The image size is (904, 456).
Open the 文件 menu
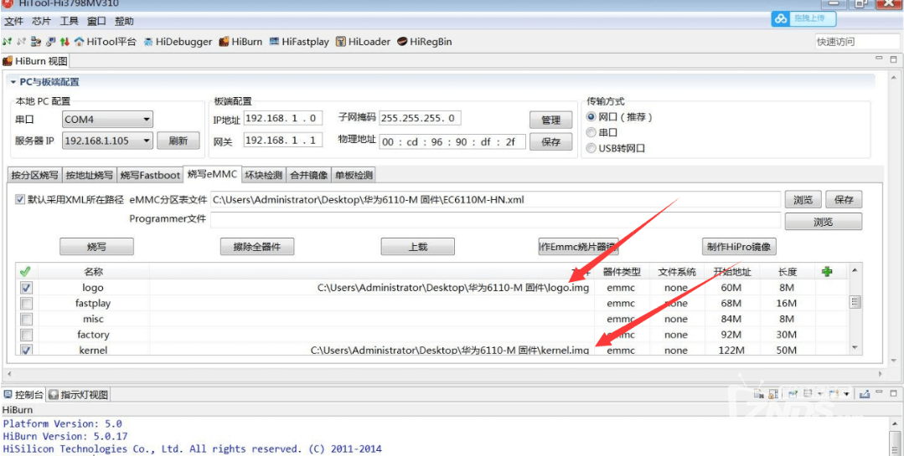tap(13, 21)
